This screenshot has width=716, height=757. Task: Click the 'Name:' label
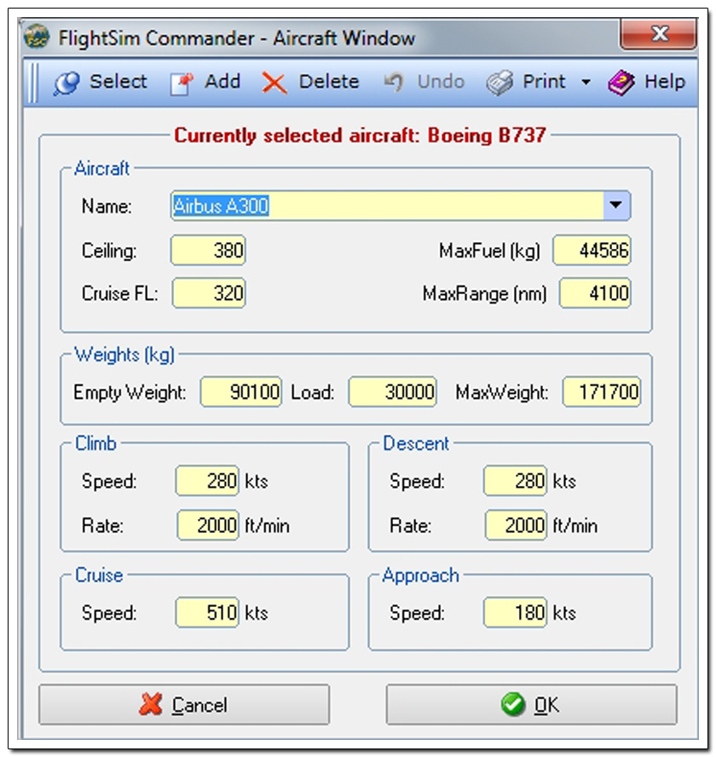click(x=107, y=206)
